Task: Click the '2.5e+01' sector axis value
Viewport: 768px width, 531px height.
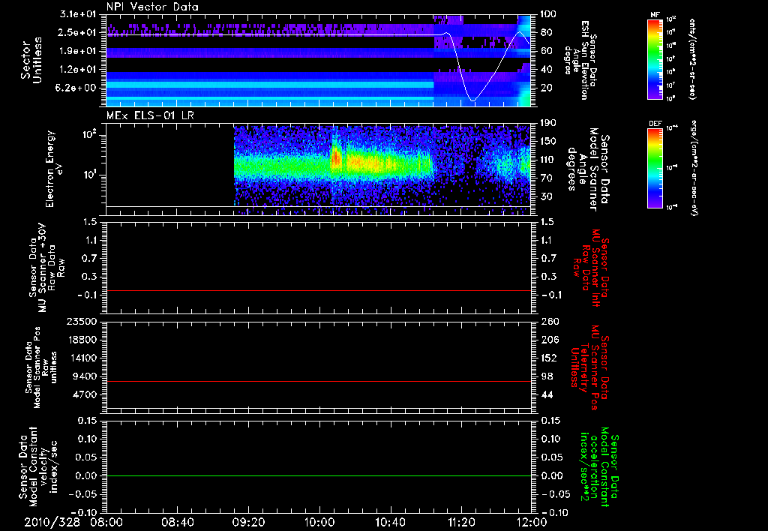Action: click(77, 32)
